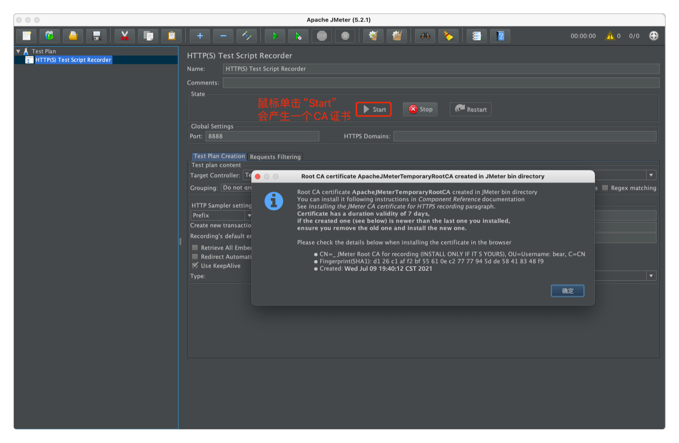Click the 00:00:00 elapsed time display
This screenshot has width=679, height=443.
(583, 36)
